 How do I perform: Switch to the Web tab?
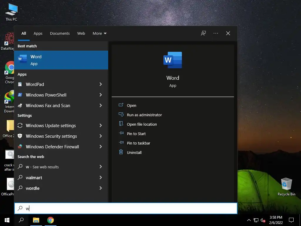pos(81,34)
